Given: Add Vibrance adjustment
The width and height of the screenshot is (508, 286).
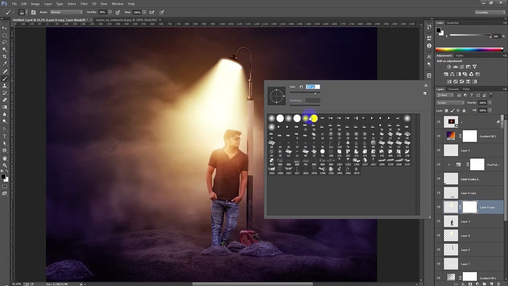Looking at the screenshot, I should click(474, 67).
